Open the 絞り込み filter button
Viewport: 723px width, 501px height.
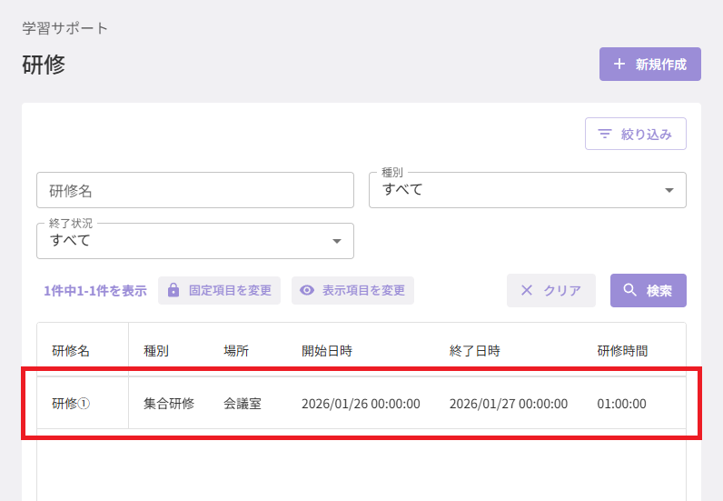point(636,134)
